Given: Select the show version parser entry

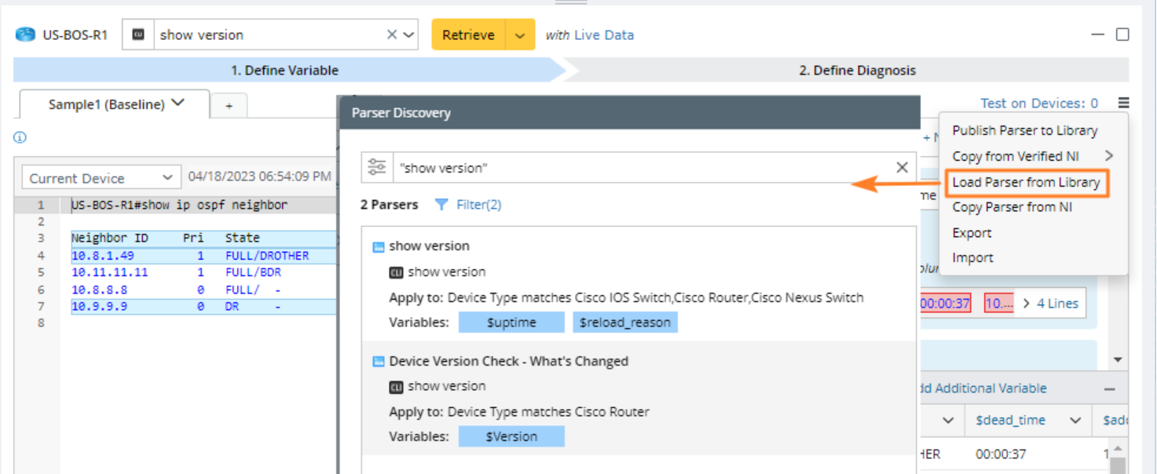Looking at the screenshot, I should point(429,246).
